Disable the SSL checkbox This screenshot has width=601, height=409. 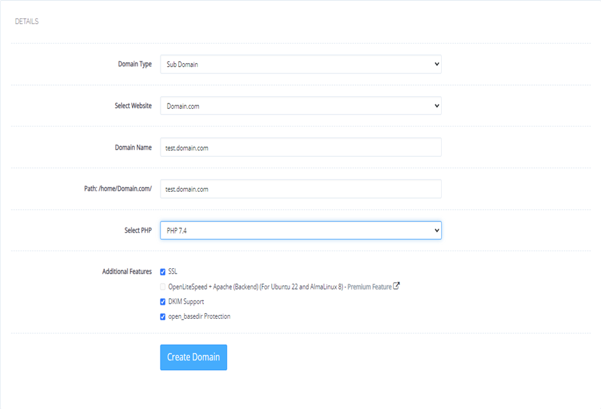162,271
